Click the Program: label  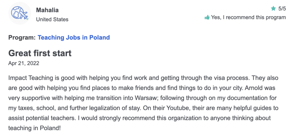click(x=22, y=37)
